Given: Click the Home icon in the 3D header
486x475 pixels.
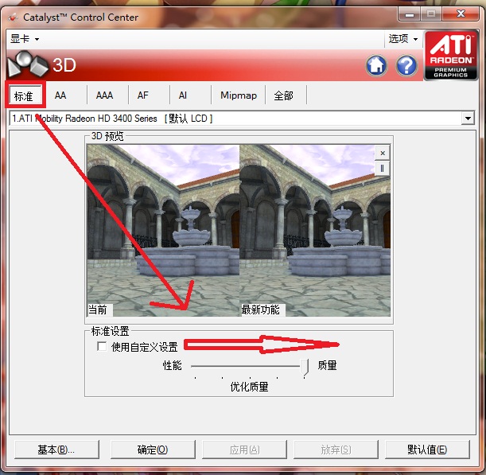Looking at the screenshot, I should [x=376, y=65].
